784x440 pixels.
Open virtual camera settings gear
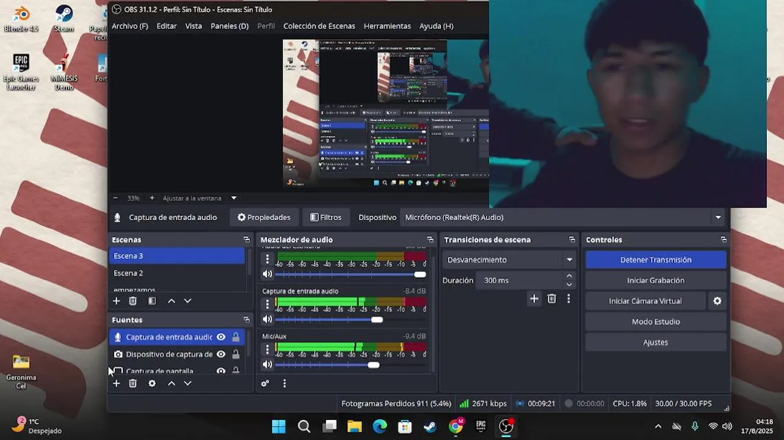[x=717, y=301]
